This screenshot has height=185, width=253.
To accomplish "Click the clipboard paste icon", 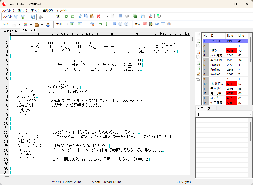I will point(92,16).
